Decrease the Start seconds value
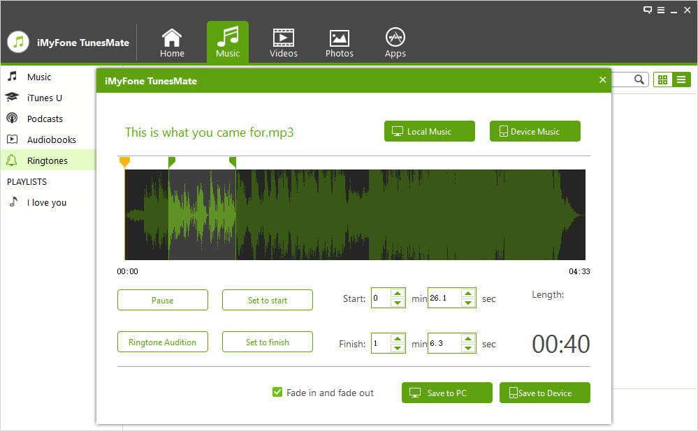The height and width of the screenshot is (431, 698). point(468,303)
